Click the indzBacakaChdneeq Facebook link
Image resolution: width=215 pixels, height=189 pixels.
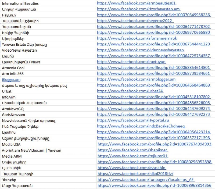[141, 126]
